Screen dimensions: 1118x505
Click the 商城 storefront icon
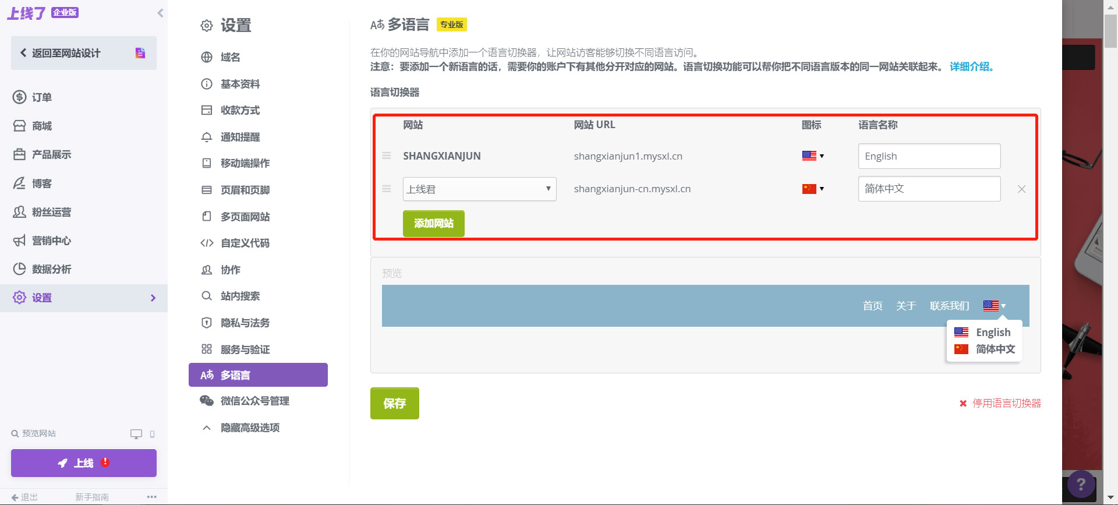pyautogui.click(x=19, y=126)
